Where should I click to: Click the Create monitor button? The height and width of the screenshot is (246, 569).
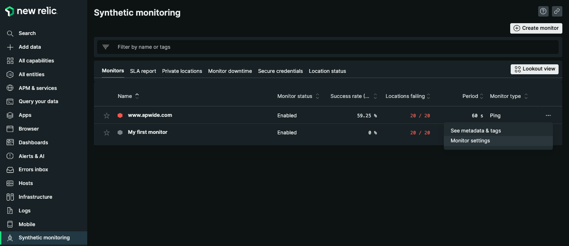point(536,28)
